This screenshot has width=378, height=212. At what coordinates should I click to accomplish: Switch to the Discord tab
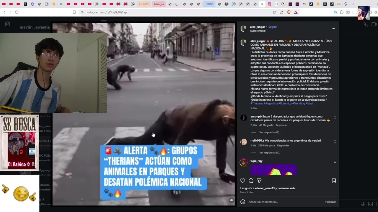(32, 4)
